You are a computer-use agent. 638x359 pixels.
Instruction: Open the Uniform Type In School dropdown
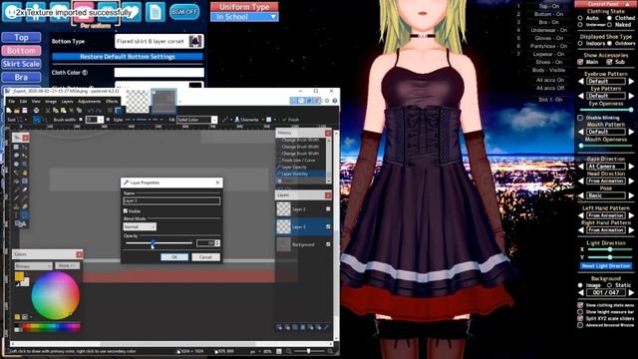point(244,17)
